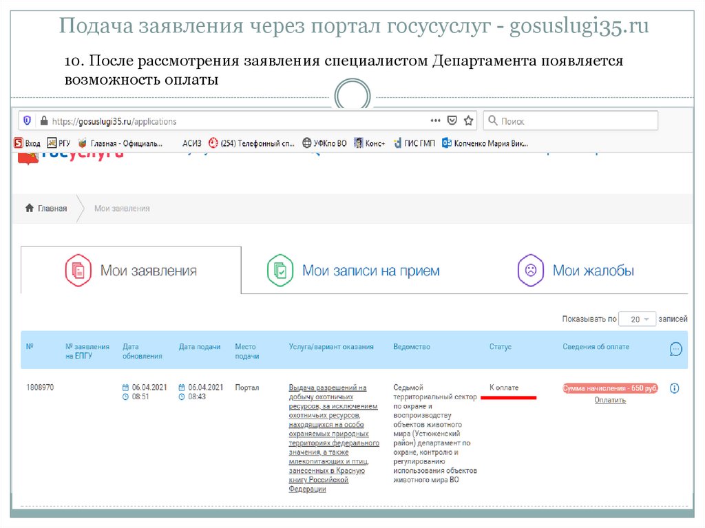Bookmark the page with the star icon

[469, 120]
